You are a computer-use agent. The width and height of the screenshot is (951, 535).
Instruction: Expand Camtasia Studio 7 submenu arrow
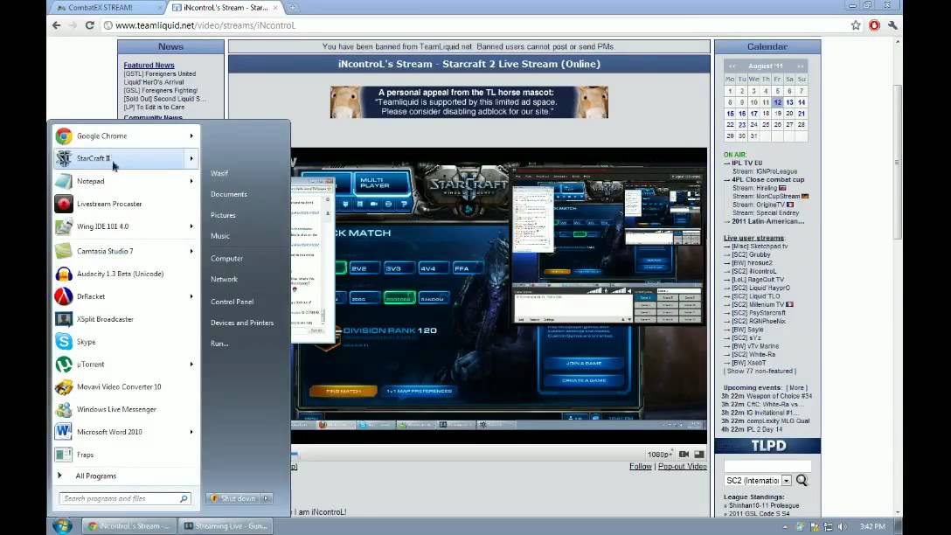pyautogui.click(x=191, y=251)
